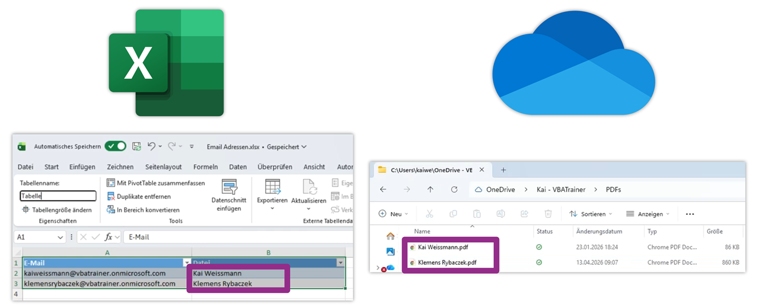Open the Gespeichert file status dropdown
This screenshot has height=308, width=759.
(x=287, y=146)
